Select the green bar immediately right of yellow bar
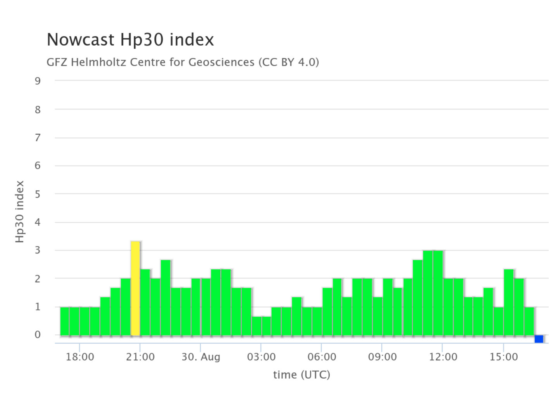This screenshot has width=558, height=418. [x=145, y=302]
